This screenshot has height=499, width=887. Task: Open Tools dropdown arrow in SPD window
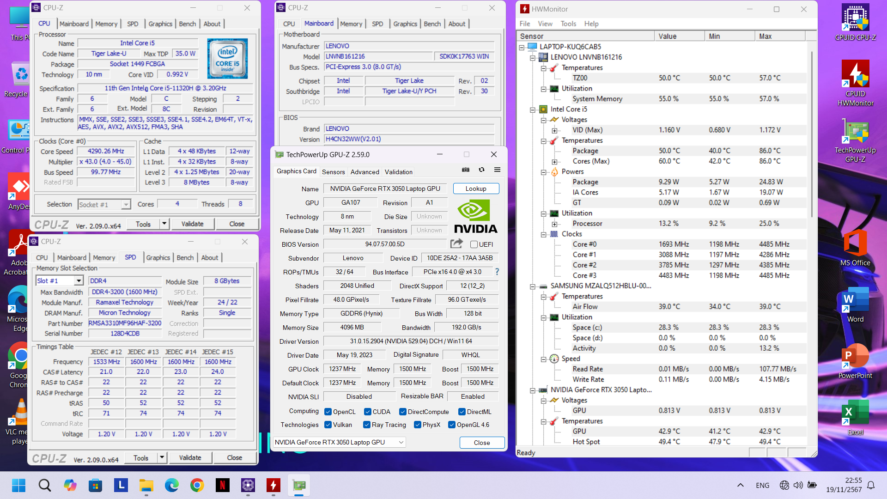point(162,457)
